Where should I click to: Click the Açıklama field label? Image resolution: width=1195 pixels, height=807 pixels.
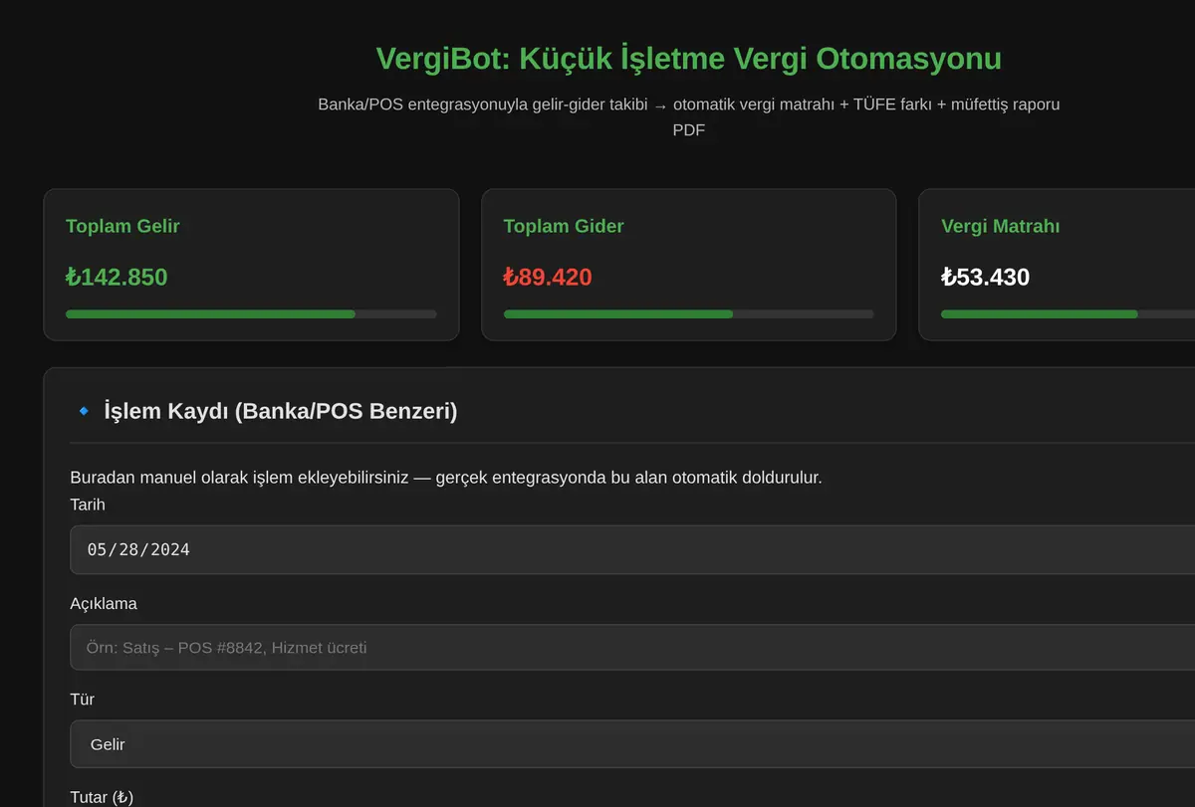[104, 604]
